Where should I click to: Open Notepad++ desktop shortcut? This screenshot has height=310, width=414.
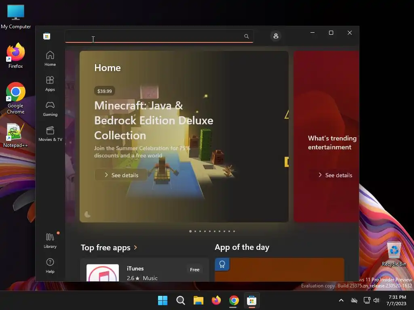[15, 136]
